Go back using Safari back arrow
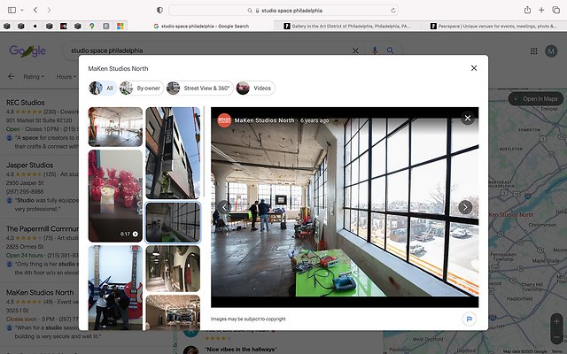The image size is (567, 354). point(35,10)
